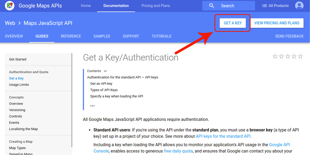This screenshot has width=310, height=155.
Task: Open Events in the sidebar
Action: [x=14, y=123]
